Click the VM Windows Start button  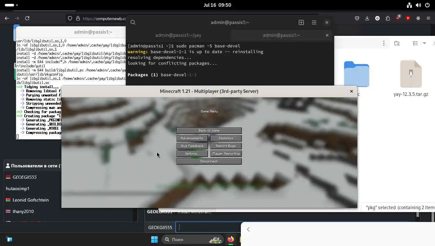pyautogui.click(x=154, y=240)
